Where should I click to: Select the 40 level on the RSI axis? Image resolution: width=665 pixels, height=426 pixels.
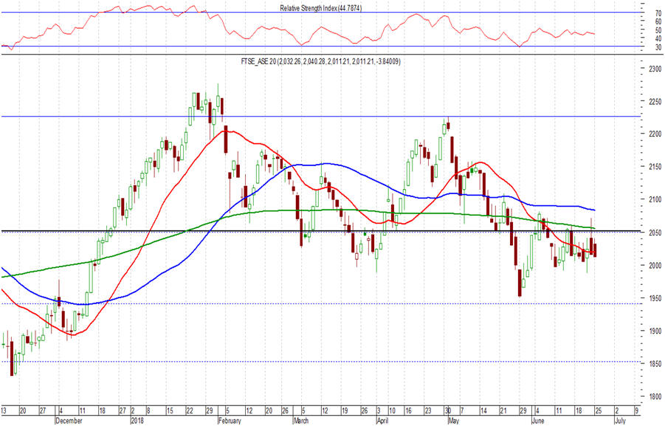(658, 38)
